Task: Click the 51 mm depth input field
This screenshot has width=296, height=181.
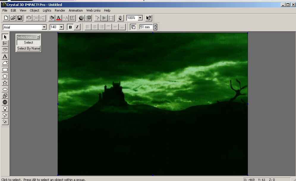Action: [x=146, y=27]
